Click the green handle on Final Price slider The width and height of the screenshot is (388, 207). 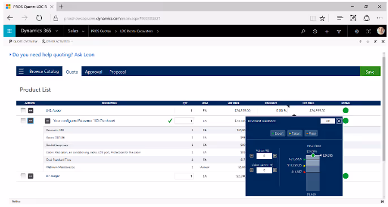pos(313,156)
